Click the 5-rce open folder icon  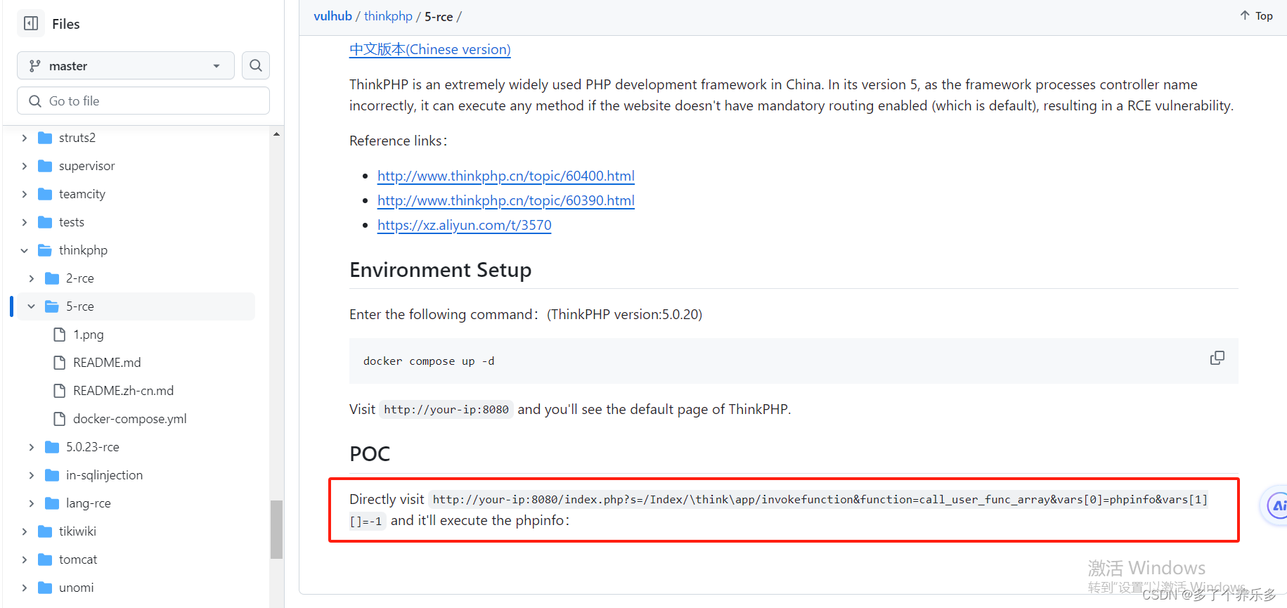pos(52,306)
